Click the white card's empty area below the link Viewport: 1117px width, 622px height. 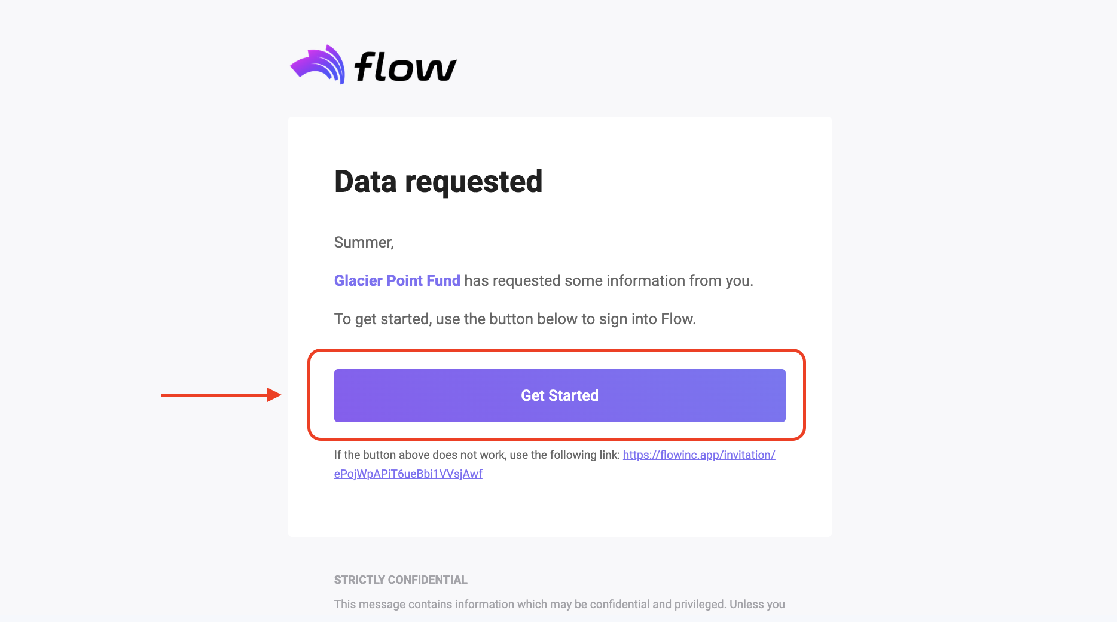(x=560, y=508)
